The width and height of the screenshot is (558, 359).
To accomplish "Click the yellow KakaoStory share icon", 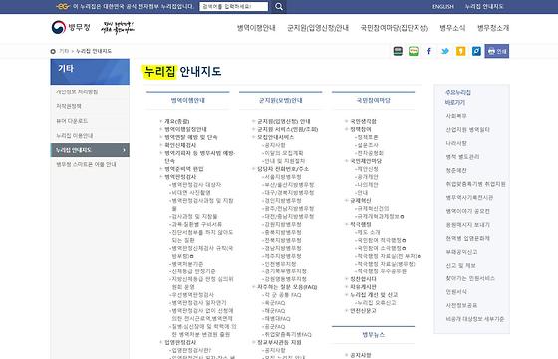I will [x=460, y=51].
